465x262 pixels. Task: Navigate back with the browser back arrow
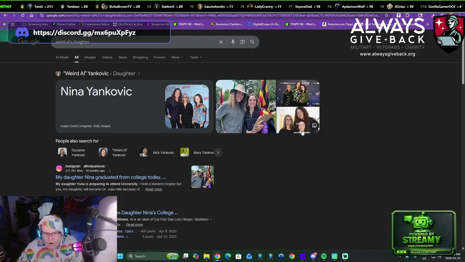pos(5,15)
